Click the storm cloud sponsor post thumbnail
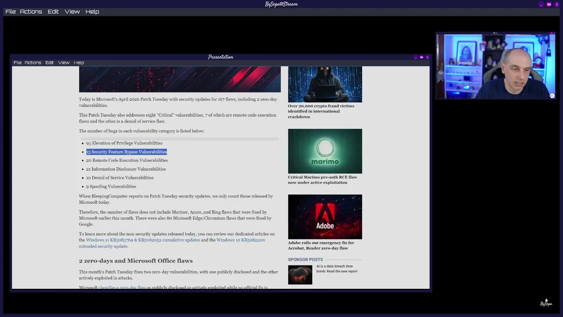 tap(300, 275)
